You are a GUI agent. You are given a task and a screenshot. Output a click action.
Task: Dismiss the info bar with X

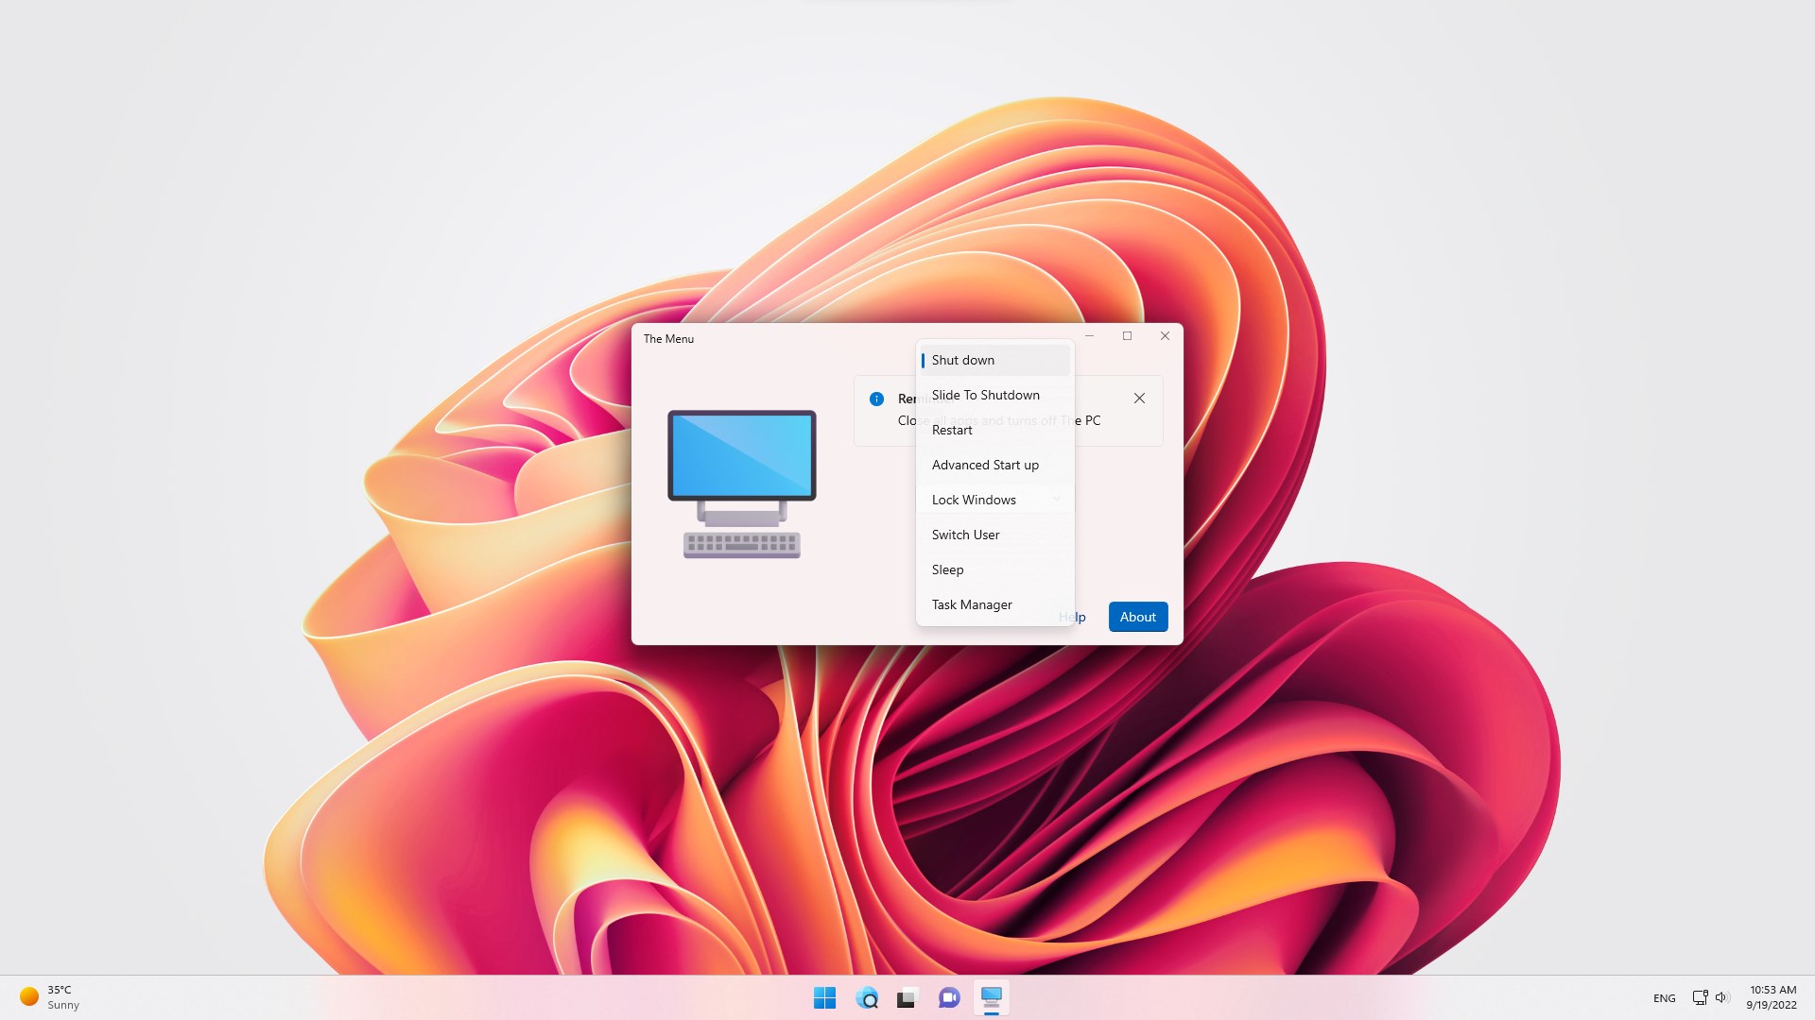1139,399
